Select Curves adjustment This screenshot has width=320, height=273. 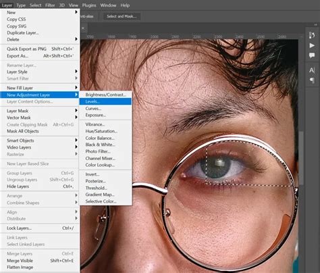(x=105, y=108)
